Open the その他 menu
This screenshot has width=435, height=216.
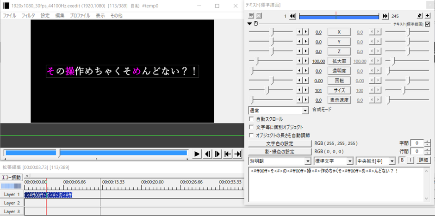tap(116, 16)
